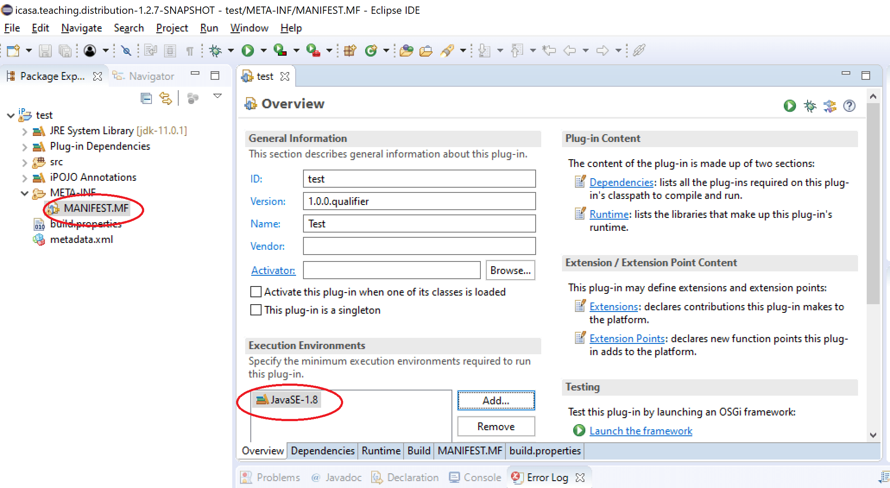Open the New wizard dropdown arrow
This screenshot has height=488, width=890.
coord(28,50)
